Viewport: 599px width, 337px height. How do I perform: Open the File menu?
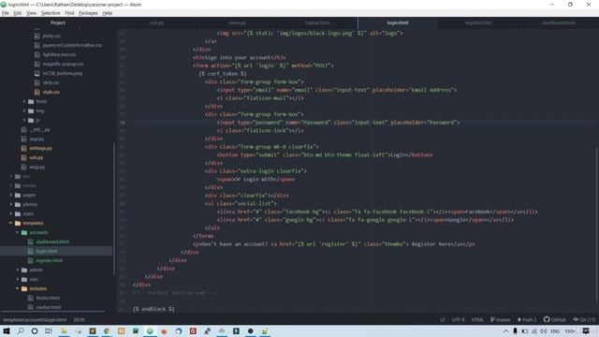click(x=6, y=13)
